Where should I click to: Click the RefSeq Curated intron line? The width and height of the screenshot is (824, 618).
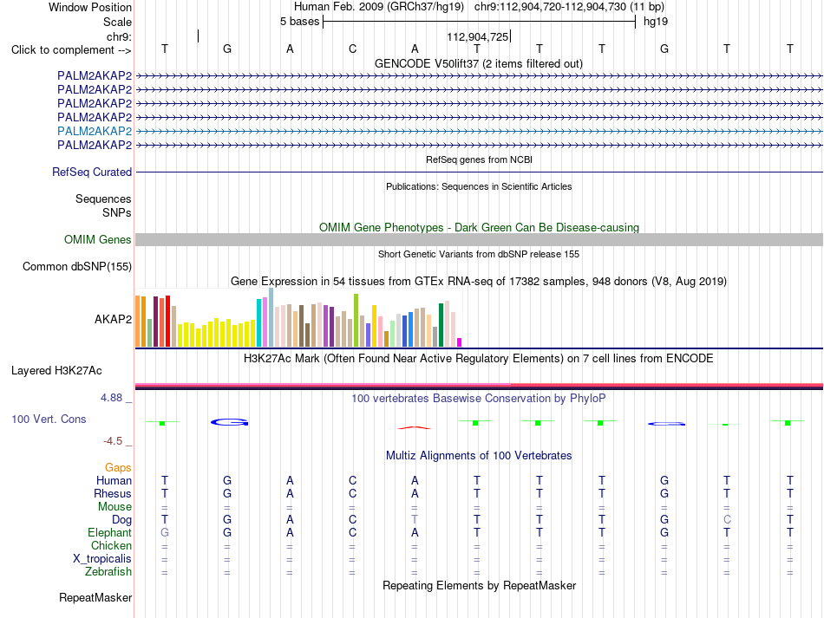tap(479, 172)
